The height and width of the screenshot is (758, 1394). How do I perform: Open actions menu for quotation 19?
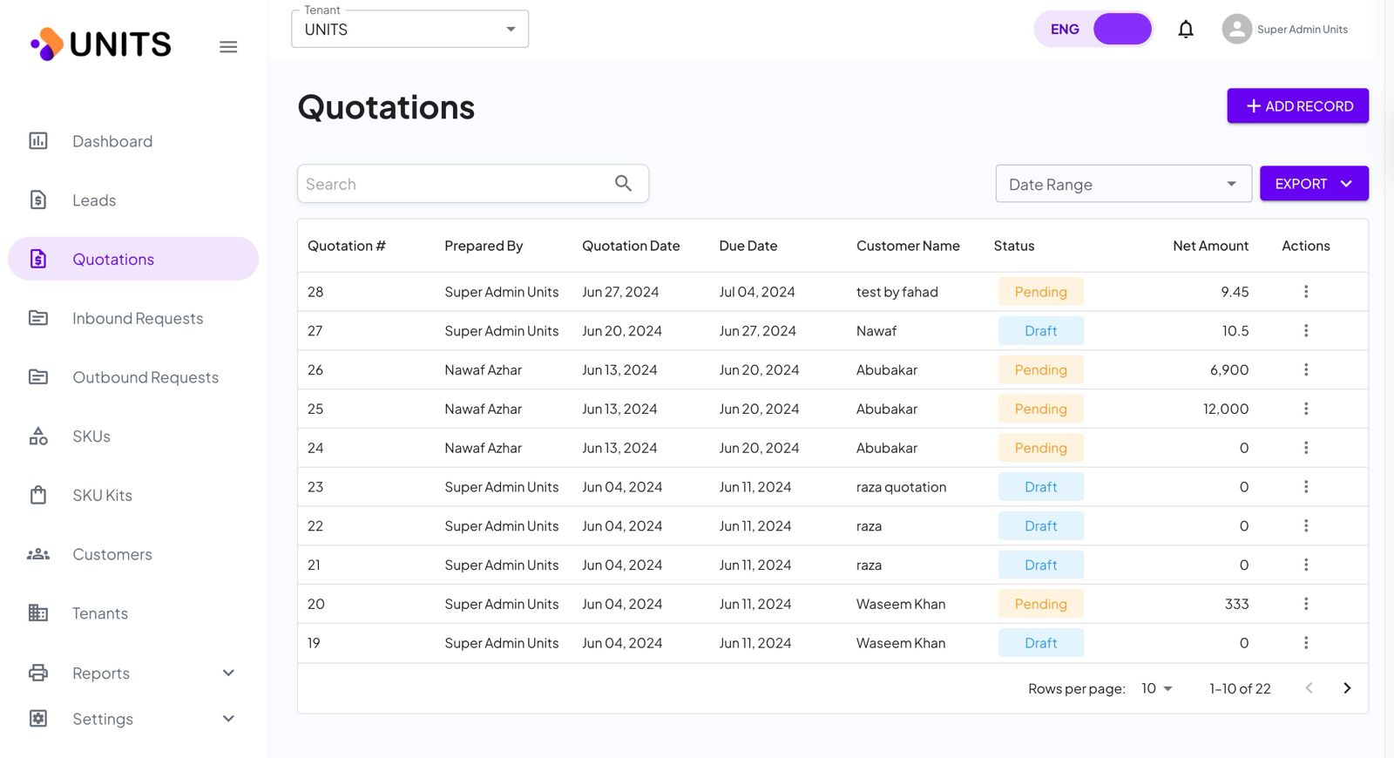point(1306,643)
